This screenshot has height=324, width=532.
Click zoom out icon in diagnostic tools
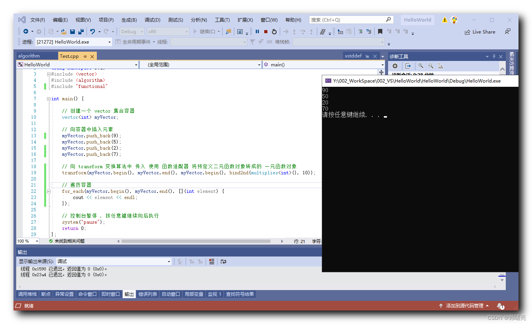click(431, 66)
